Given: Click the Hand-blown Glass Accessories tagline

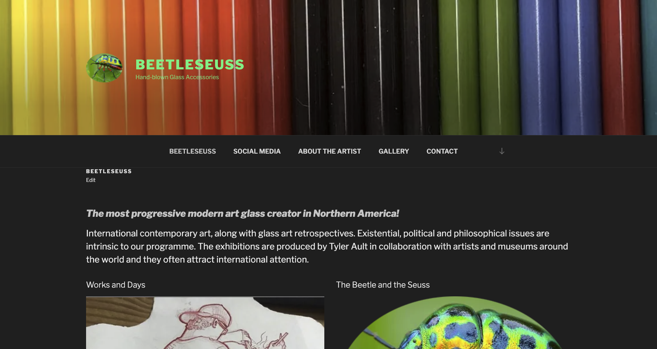Looking at the screenshot, I should pyautogui.click(x=177, y=77).
